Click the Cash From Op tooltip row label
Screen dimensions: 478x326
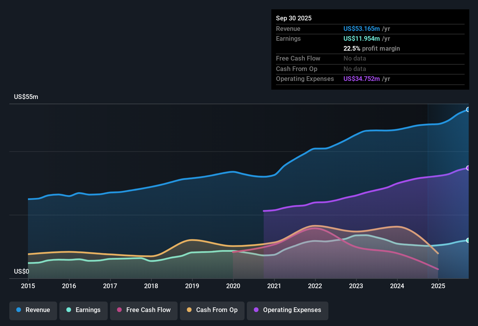click(297, 69)
